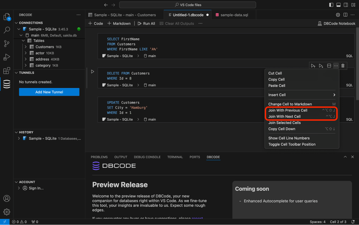Open the Run and Debug view
Screen dimensions: 359x225
[x=7, y=57]
